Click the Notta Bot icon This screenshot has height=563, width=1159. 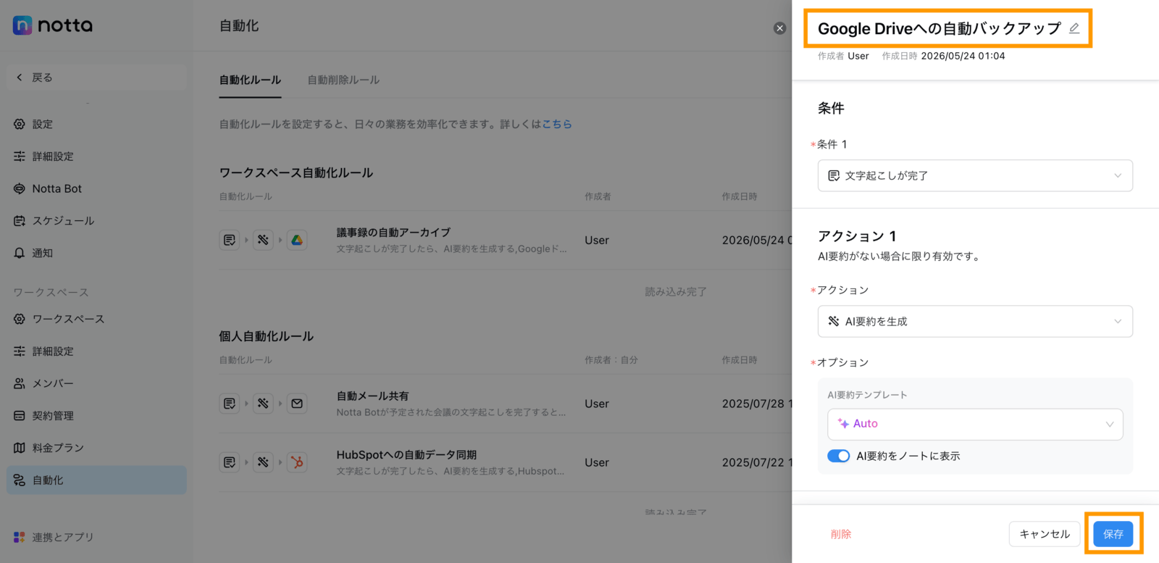pyautogui.click(x=20, y=188)
